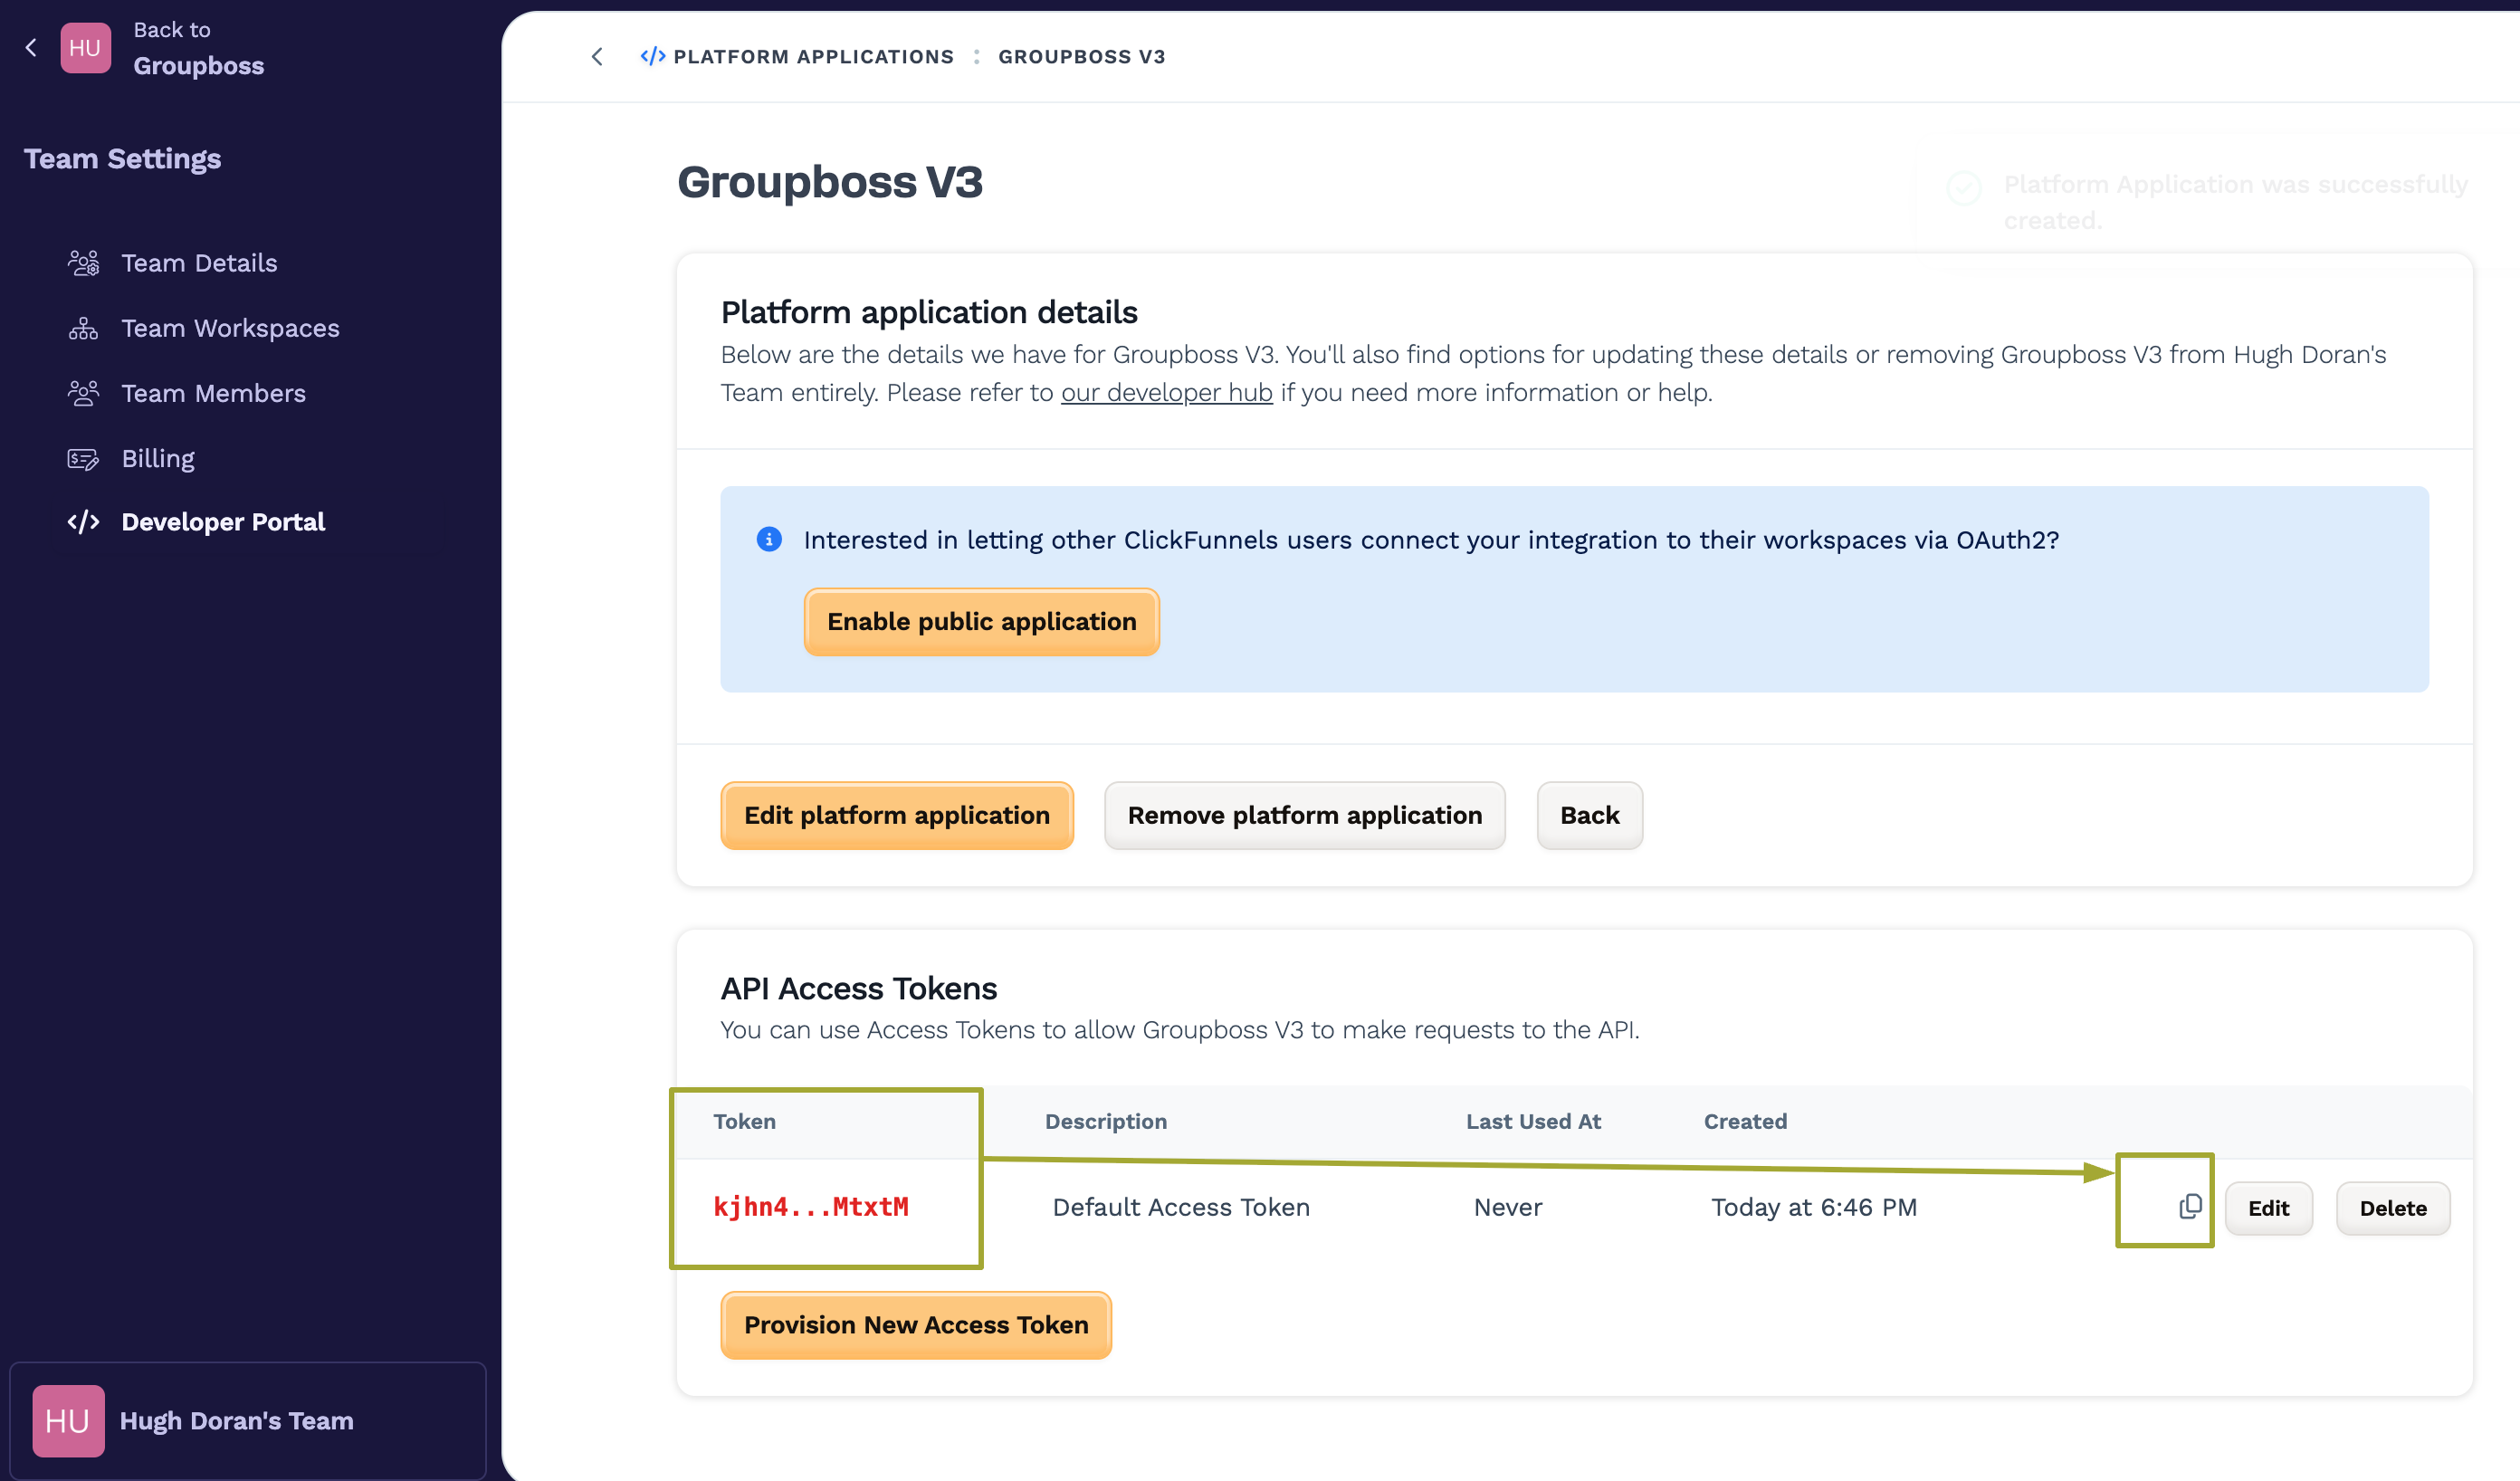Open Developer Portal page
Viewport: 2520px width, 1481px height.
[223, 522]
